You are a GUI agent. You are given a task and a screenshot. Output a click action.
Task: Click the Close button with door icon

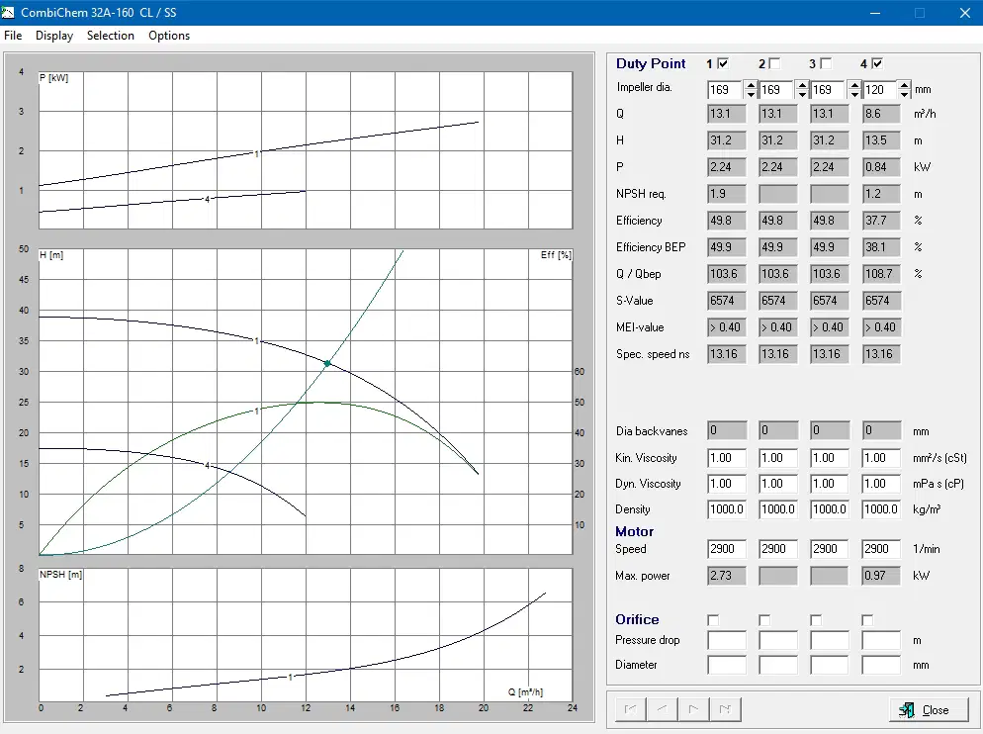929,709
